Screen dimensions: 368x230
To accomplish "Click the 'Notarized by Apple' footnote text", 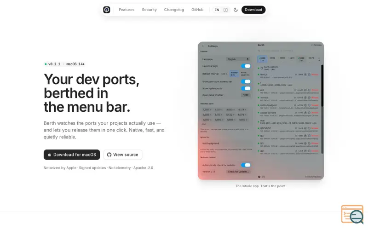I will [x=60, y=168].
